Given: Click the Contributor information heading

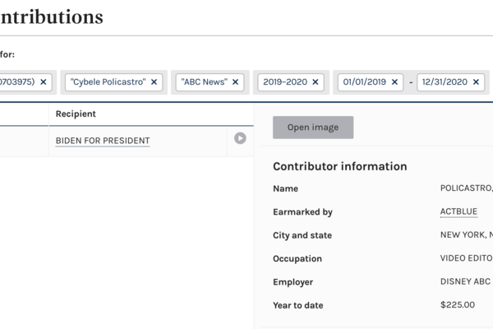Looking at the screenshot, I should coord(339,166).
